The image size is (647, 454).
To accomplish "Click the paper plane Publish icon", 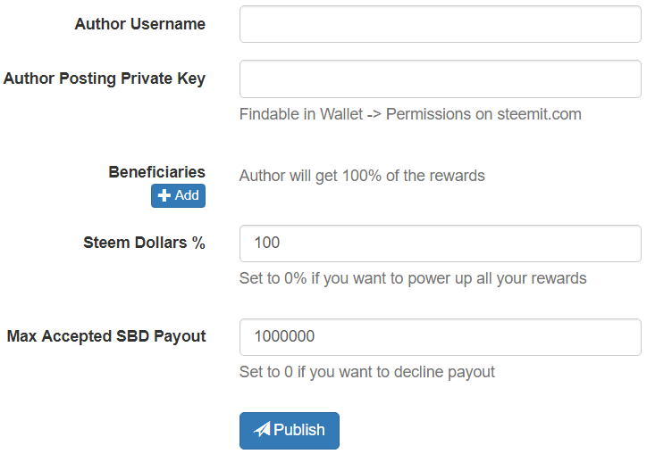I will tap(262, 430).
